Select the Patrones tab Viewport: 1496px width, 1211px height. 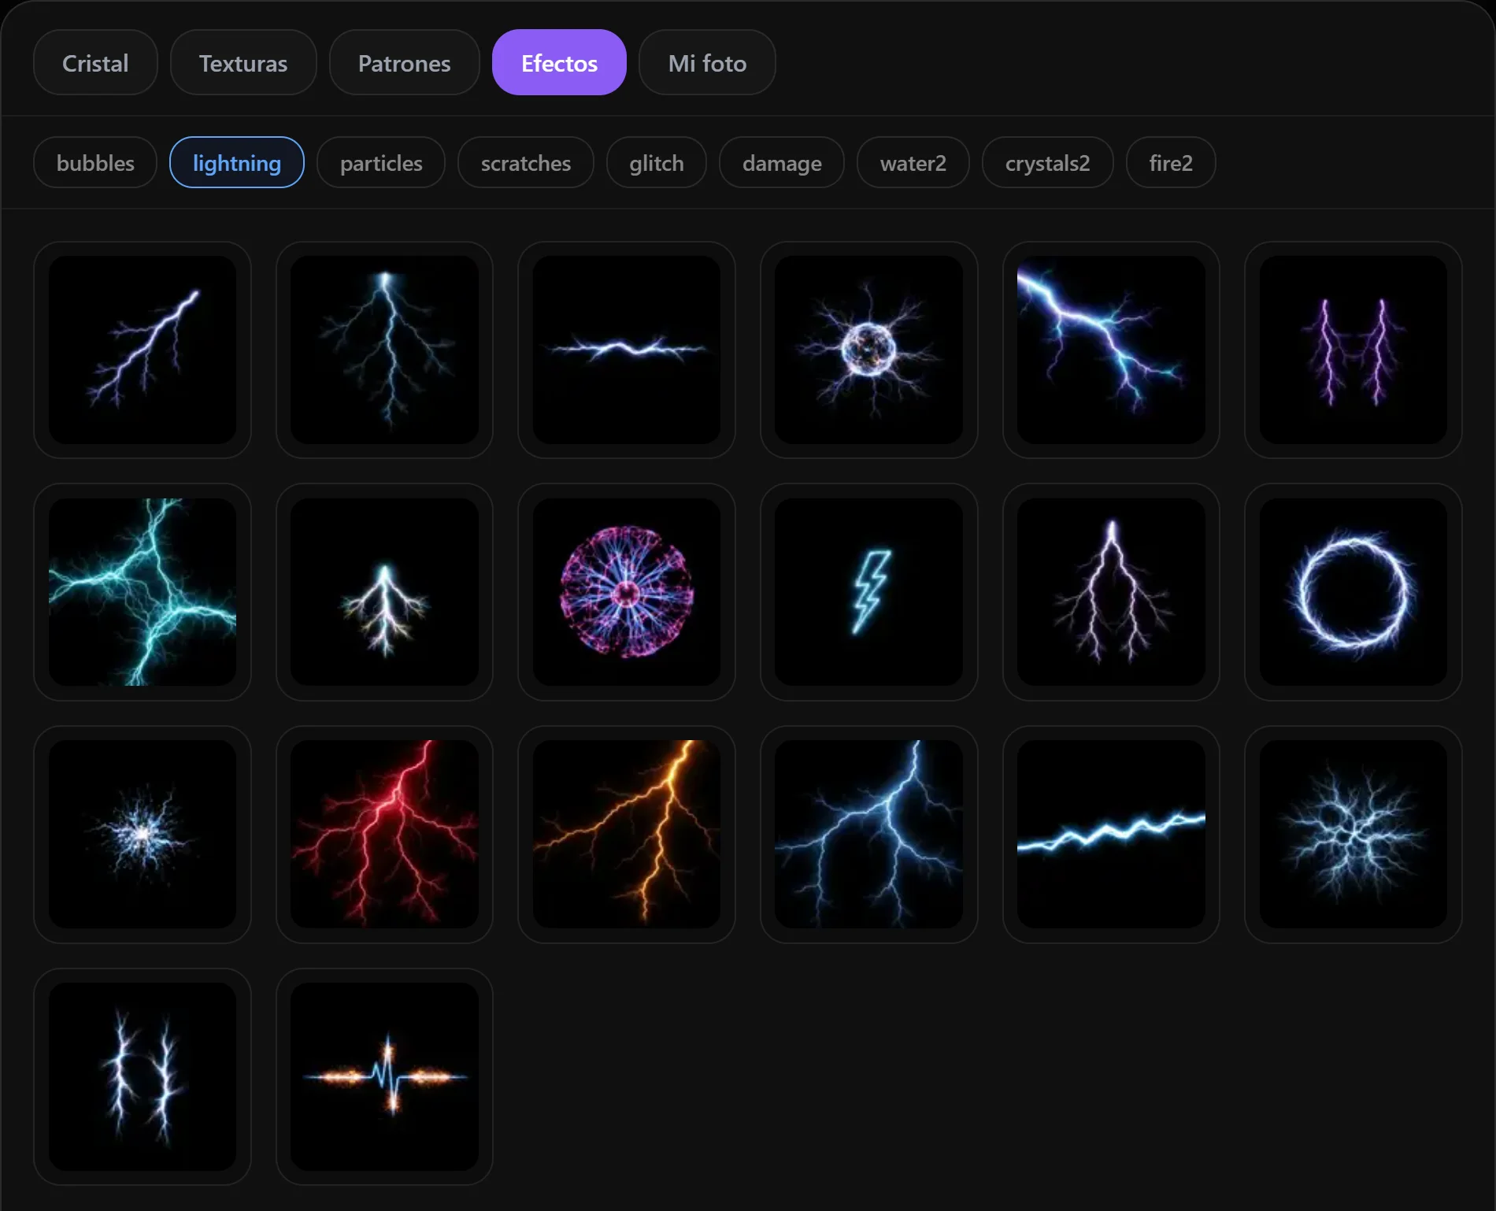[405, 63]
